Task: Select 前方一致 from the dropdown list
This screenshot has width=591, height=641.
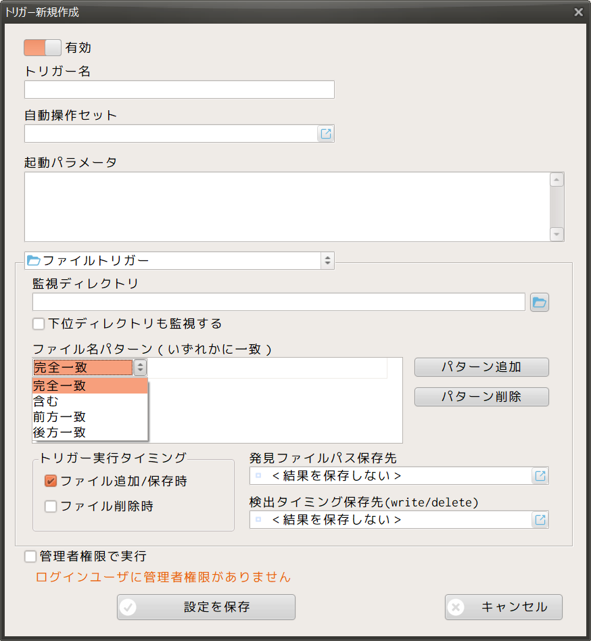Action: (60, 417)
